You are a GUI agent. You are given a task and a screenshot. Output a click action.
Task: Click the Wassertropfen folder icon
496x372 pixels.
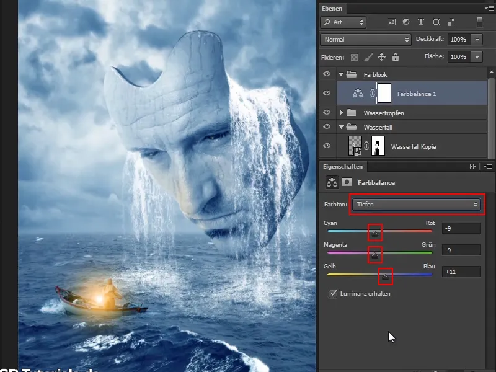coord(352,113)
